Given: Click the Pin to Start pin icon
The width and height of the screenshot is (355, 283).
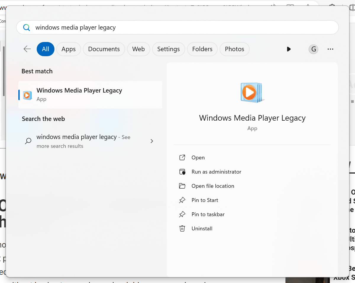Looking at the screenshot, I should tap(182, 200).
